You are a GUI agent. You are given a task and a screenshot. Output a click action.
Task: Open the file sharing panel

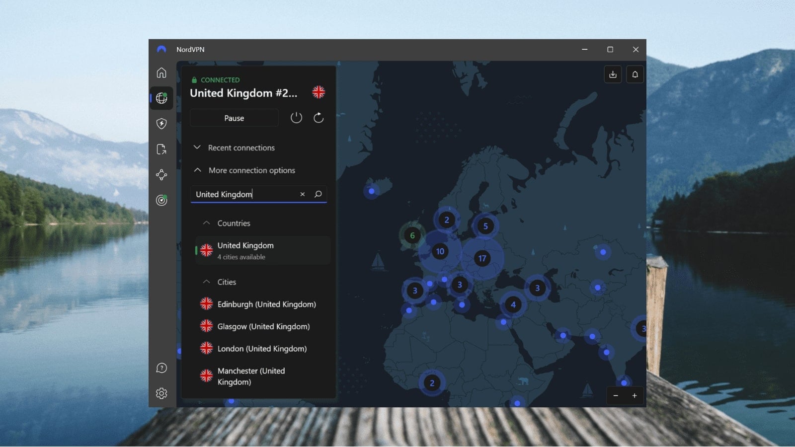point(161,149)
